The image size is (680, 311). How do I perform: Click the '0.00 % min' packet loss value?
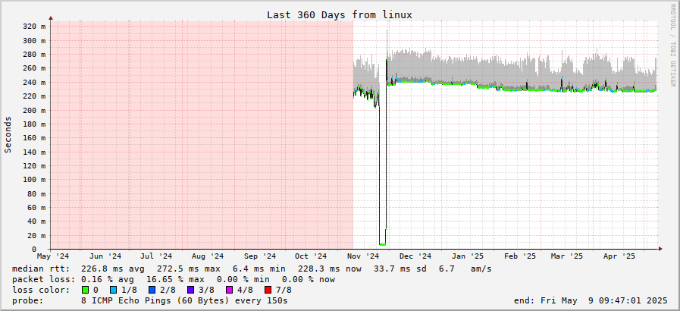[243, 279]
